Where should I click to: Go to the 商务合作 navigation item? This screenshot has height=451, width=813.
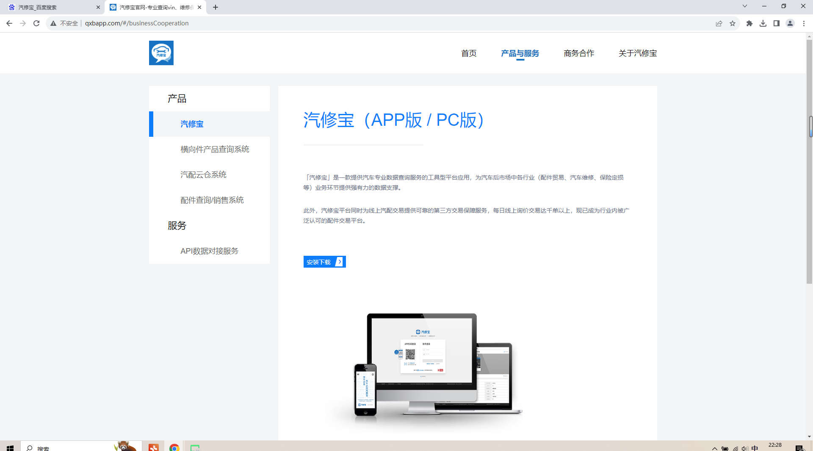(579, 53)
